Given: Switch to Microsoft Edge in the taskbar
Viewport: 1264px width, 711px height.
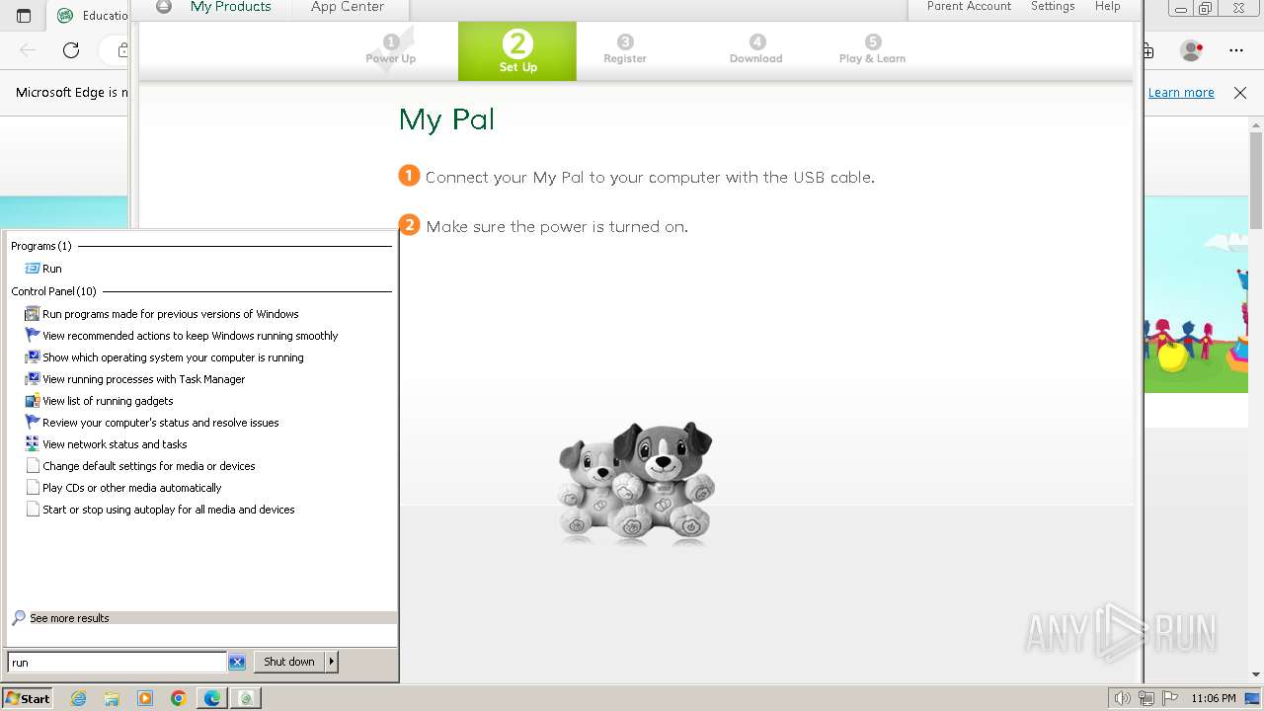Looking at the screenshot, I should (x=212, y=698).
